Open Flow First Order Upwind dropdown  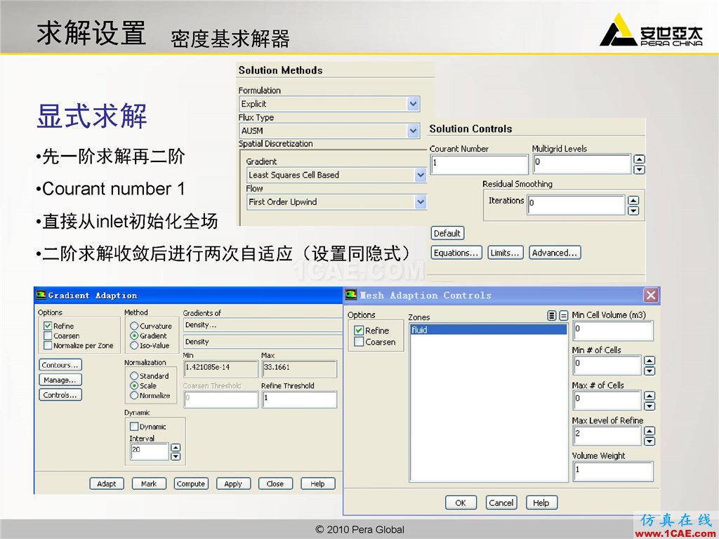tap(421, 202)
